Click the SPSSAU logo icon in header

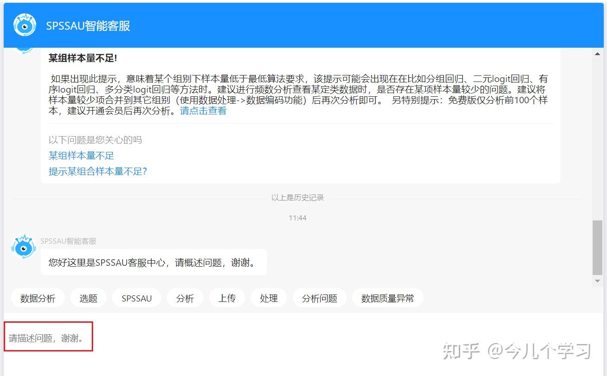point(24,25)
